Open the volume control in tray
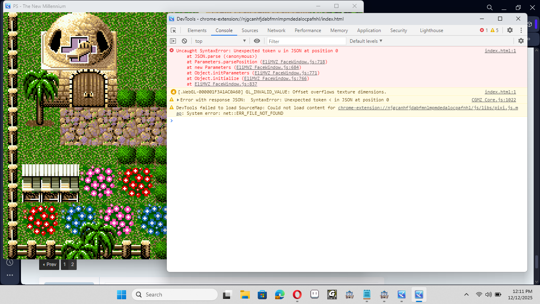540x304 pixels. coord(488,294)
